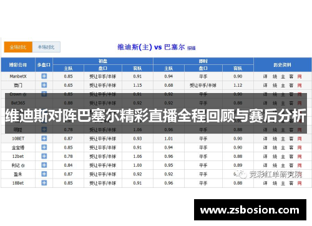Screen dimensions: 312x226
Task: Open 客 link in ManbetX row
Action: coord(291,77)
